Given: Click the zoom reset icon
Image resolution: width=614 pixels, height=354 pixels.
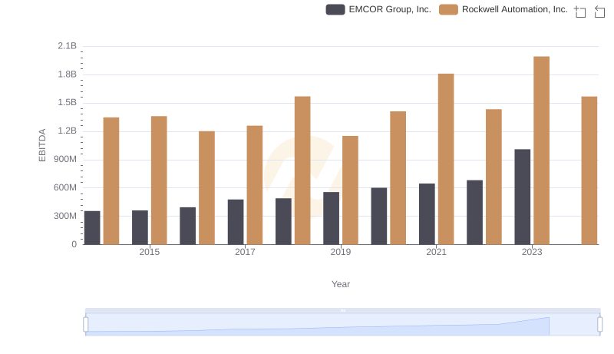Looking at the screenshot, I should pyautogui.click(x=599, y=12).
